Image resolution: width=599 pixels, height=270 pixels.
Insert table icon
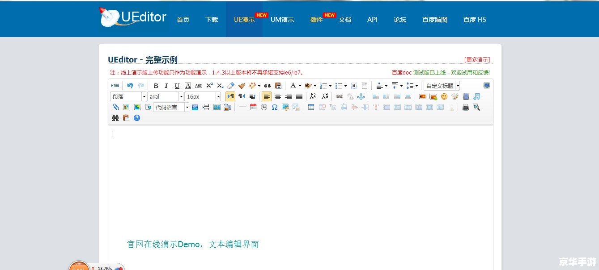311,107
